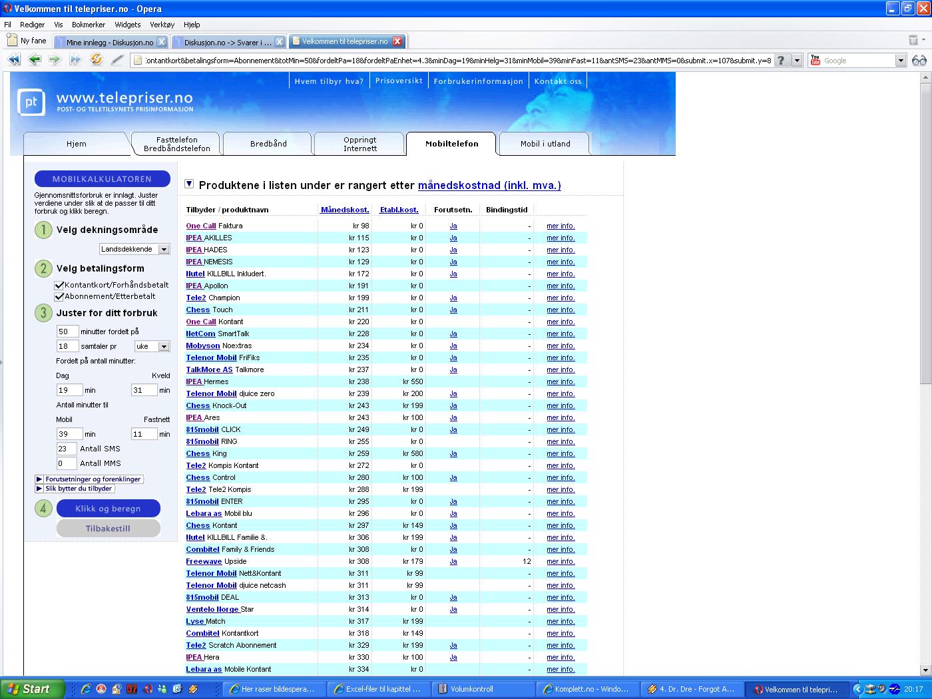Click the YouTube search engine icon
Screen dimensions: 932x699
[815, 61]
